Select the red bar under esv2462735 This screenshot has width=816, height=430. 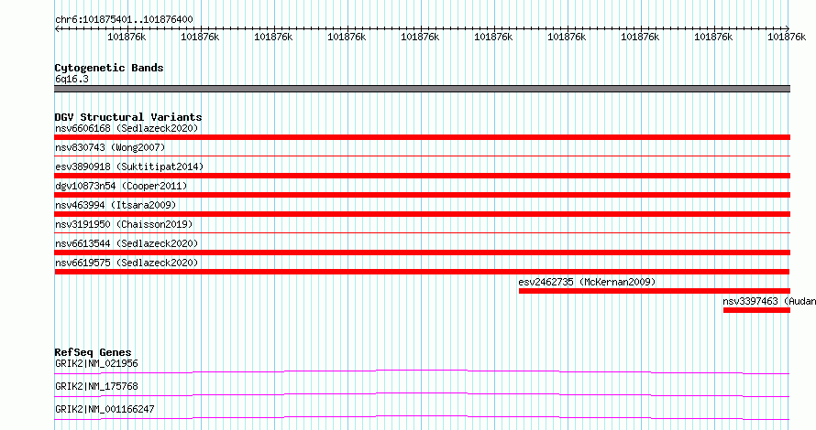coord(654,291)
